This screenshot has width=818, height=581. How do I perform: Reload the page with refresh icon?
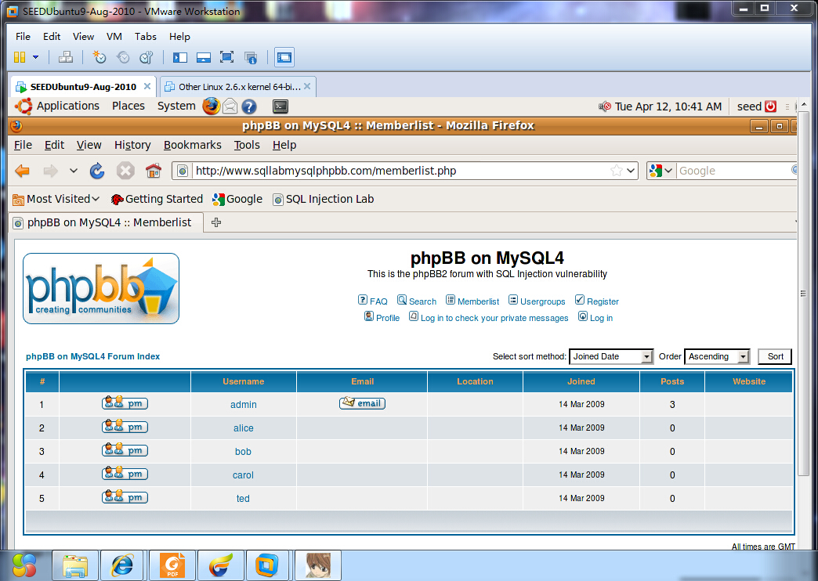[97, 171]
